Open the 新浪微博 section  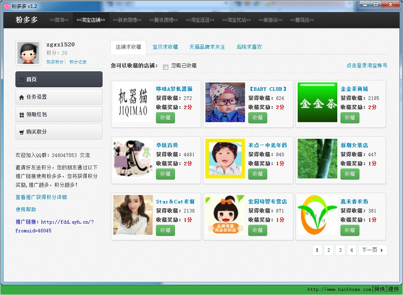[x=127, y=20]
